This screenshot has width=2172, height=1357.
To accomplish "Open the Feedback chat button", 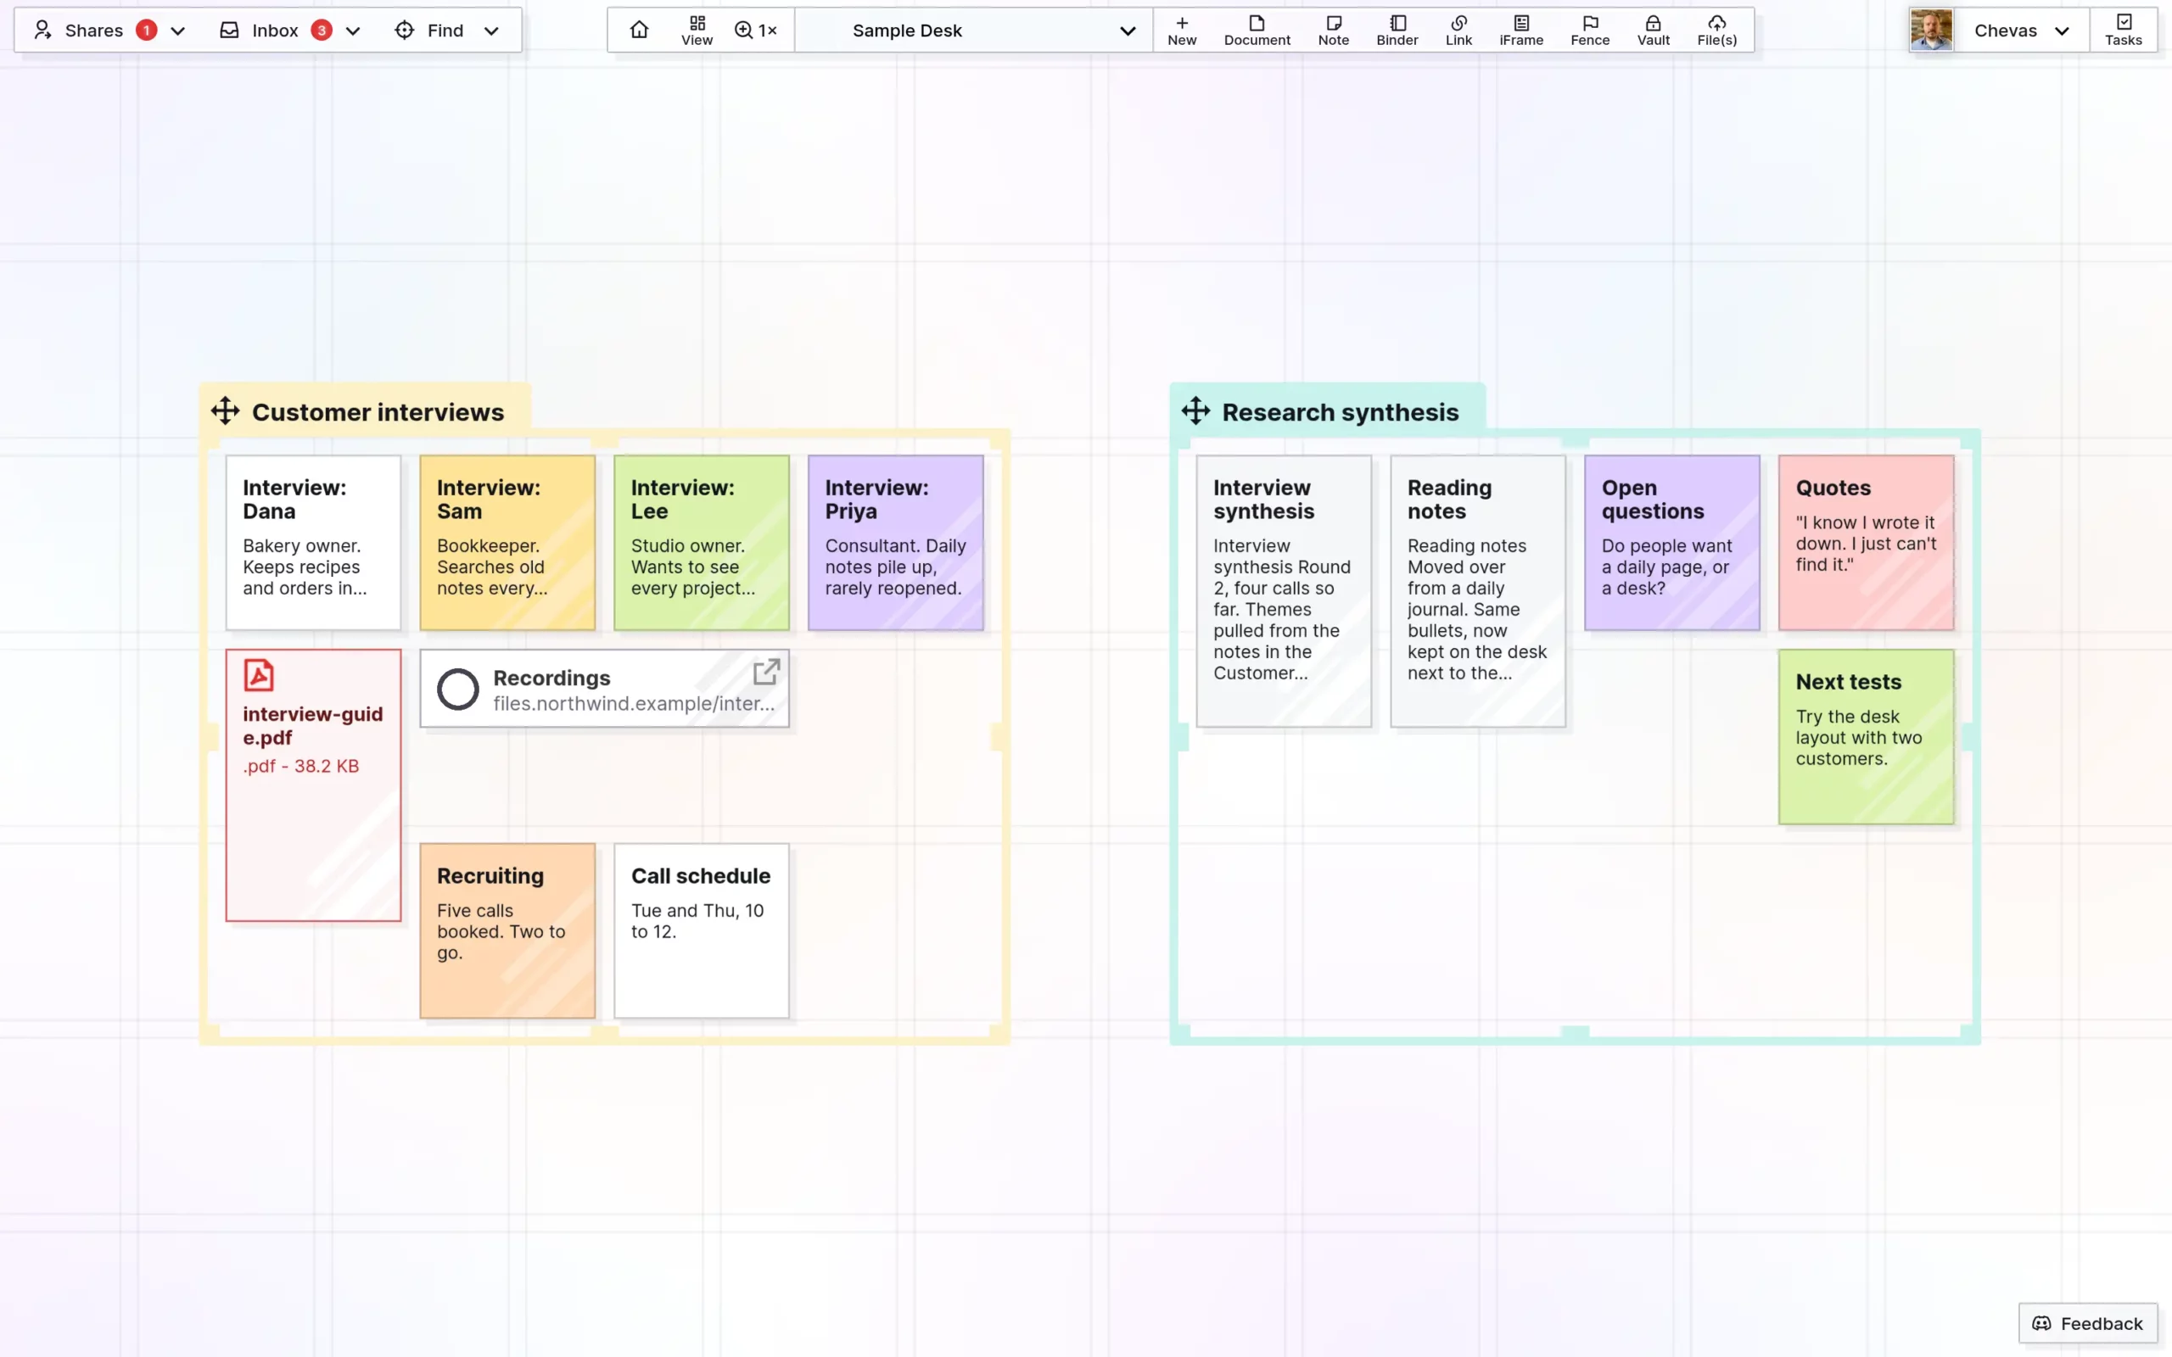I will click(2088, 1323).
